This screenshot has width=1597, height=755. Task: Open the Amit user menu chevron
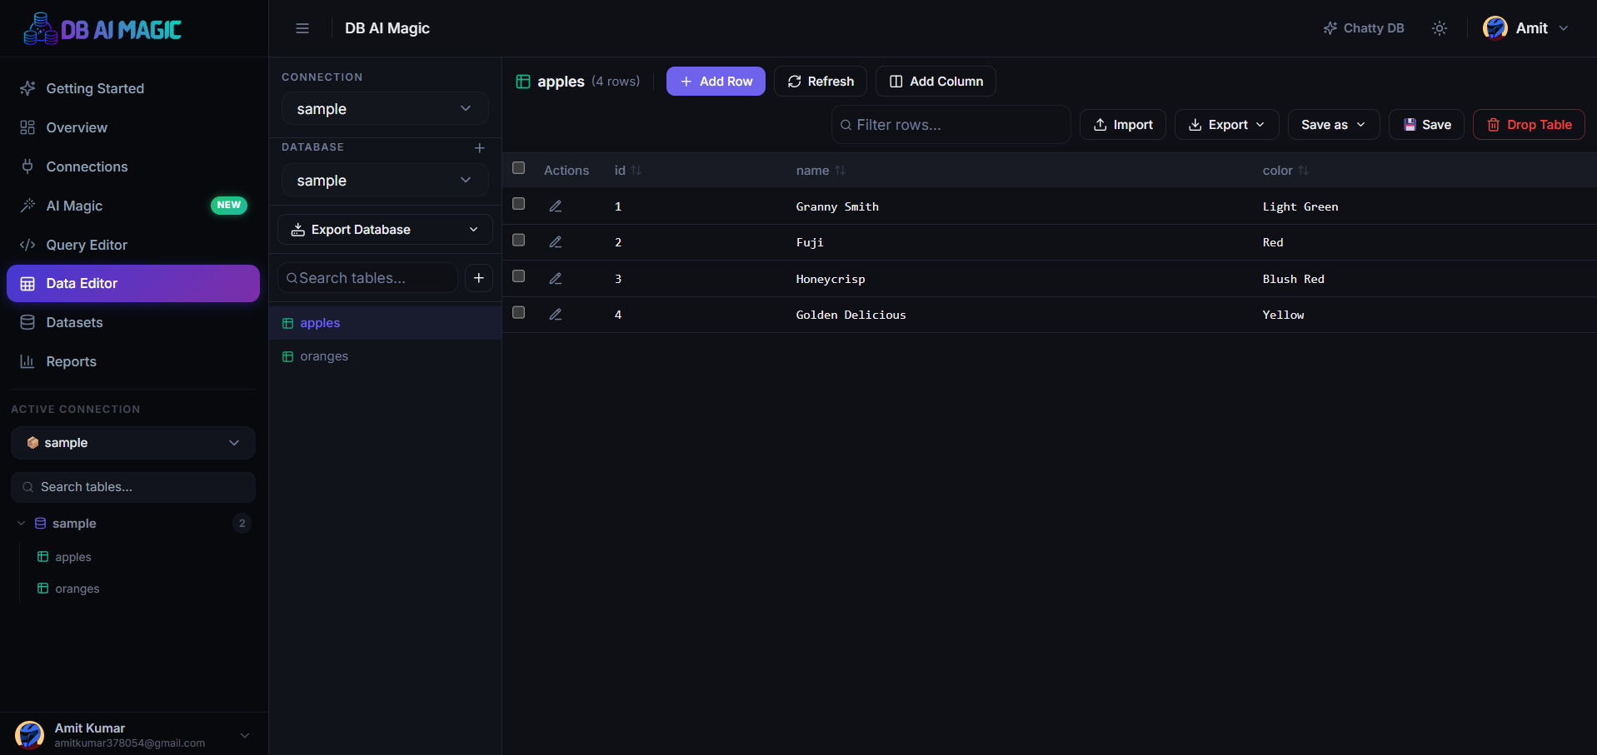(1564, 28)
